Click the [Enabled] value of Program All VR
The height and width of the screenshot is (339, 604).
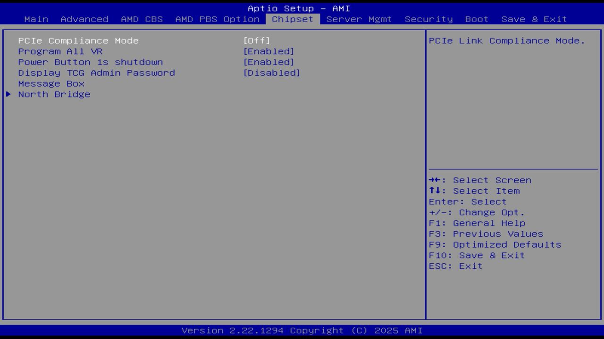click(269, 51)
